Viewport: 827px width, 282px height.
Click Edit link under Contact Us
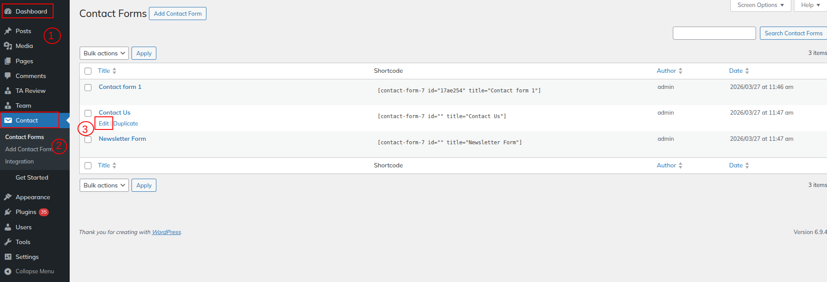[x=104, y=123]
